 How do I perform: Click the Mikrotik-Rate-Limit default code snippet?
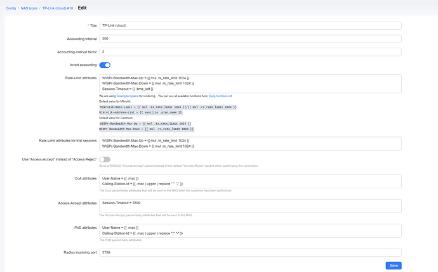click(x=168, y=107)
